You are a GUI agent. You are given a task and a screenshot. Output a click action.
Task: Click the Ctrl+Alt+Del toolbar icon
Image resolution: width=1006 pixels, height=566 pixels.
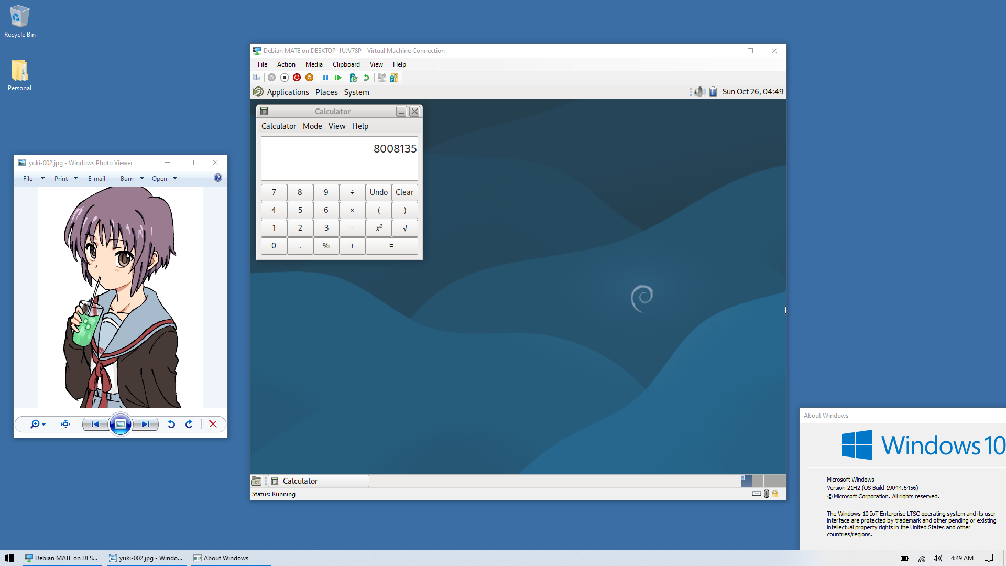(x=257, y=78)
